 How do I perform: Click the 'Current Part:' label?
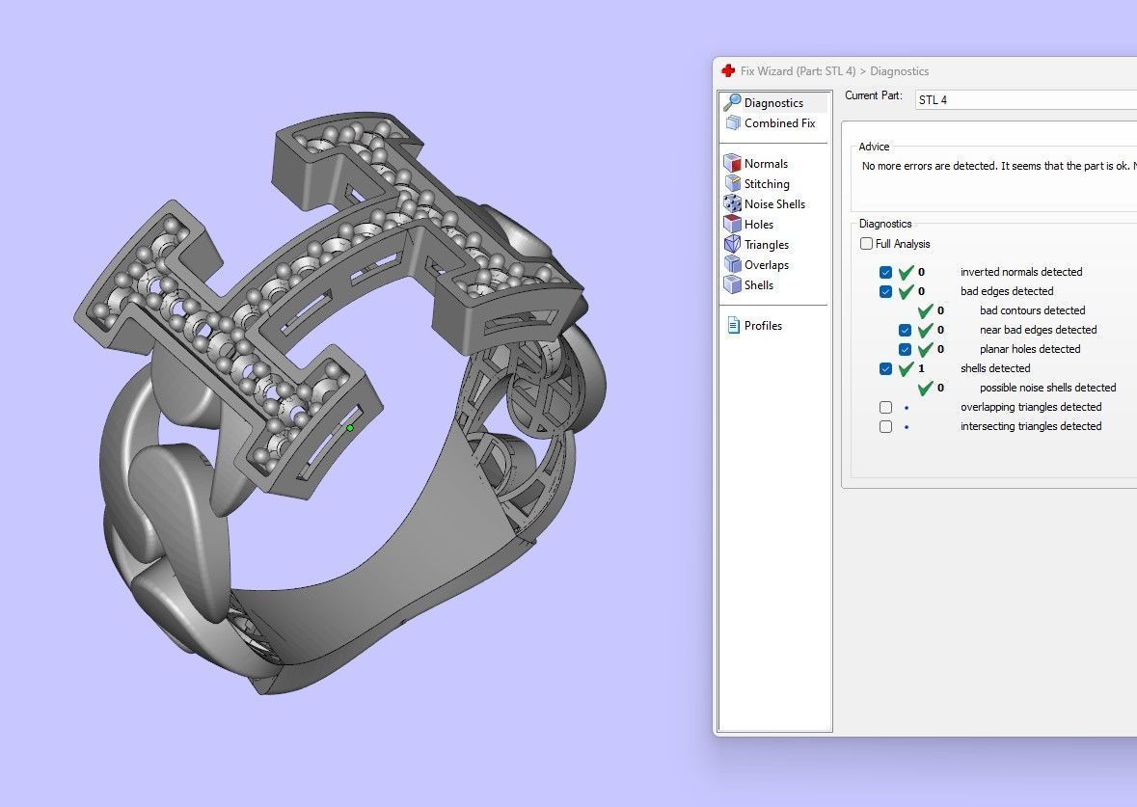pos(873,95)
